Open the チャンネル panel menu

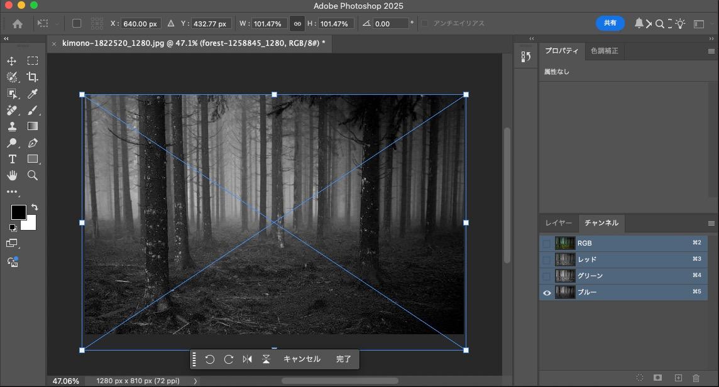pyautogui.click(x=711, y=223)
